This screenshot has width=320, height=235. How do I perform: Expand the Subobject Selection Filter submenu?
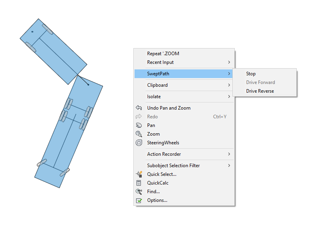pyautogui.click(x=229, y=166)
